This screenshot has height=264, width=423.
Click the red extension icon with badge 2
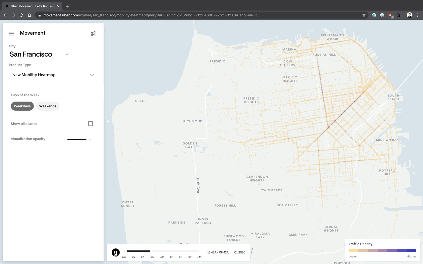390,15
